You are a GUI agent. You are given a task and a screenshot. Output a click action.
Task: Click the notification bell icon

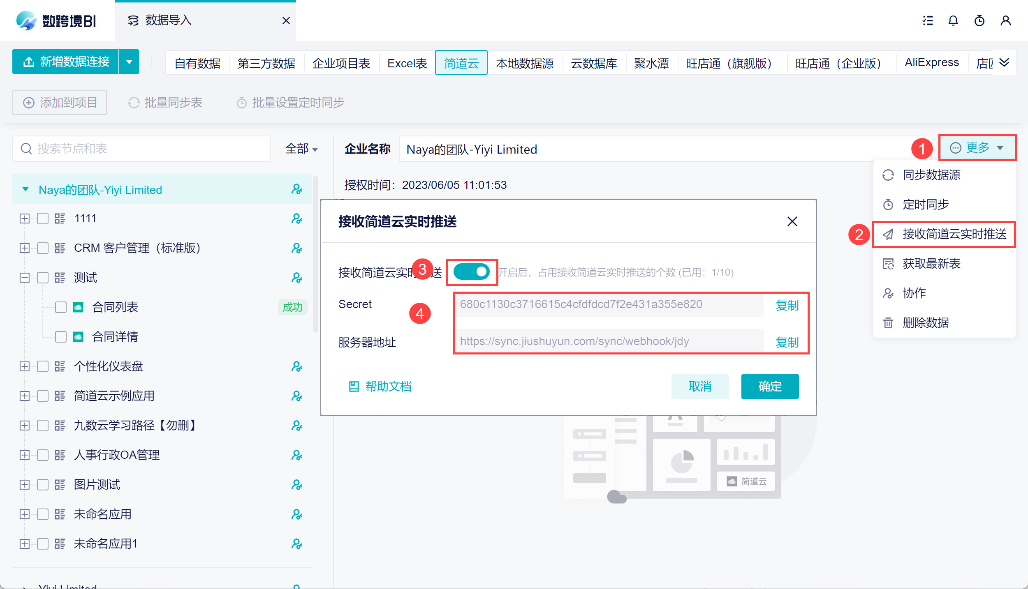(953, 21)
